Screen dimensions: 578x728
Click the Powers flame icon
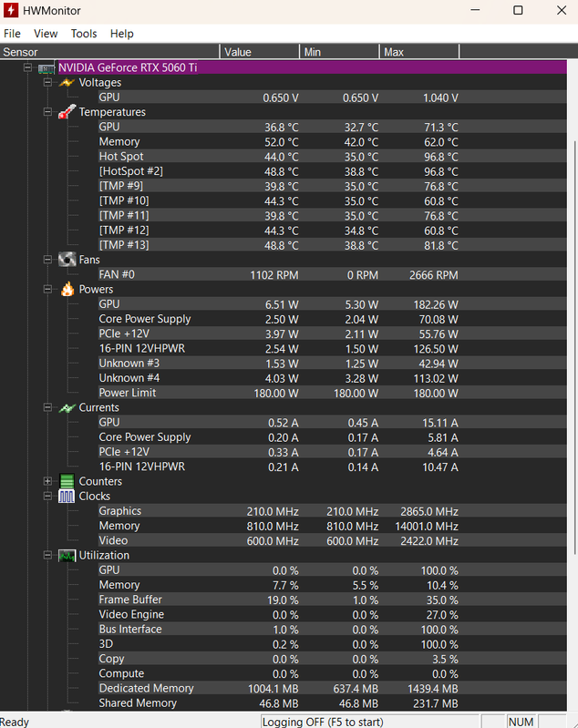[x=67, y=289]
